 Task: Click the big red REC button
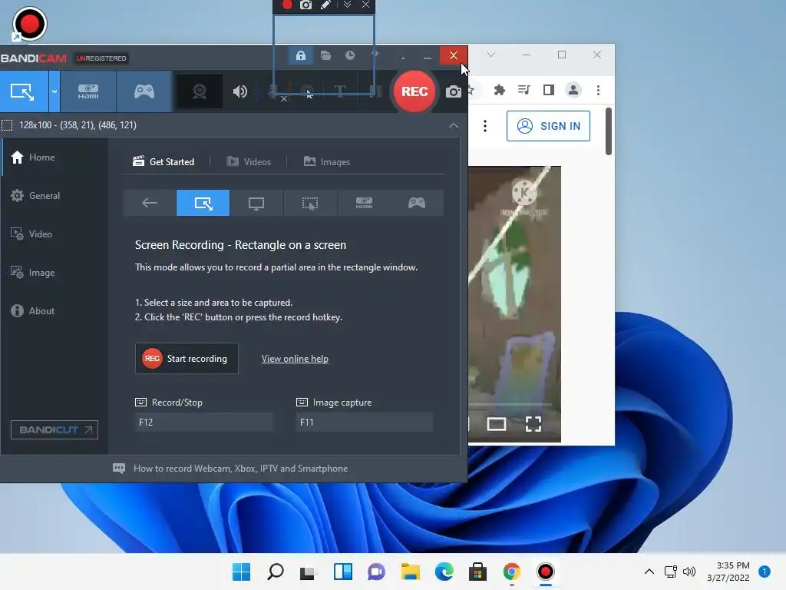[x=414, y=91]
